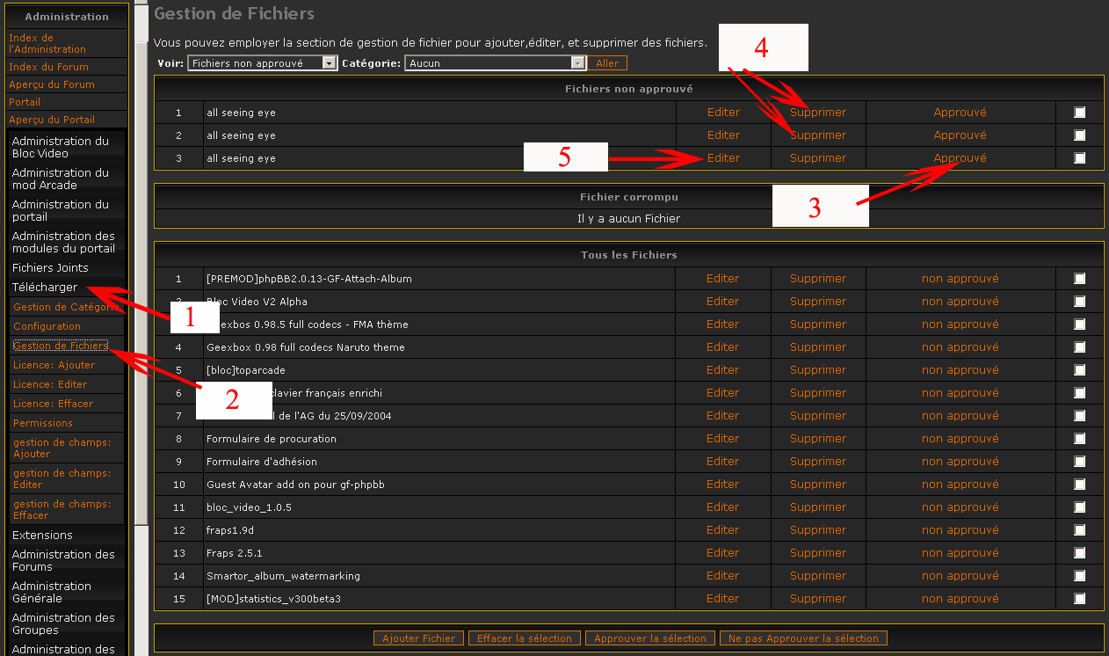1109x656 pixels.
Task: Open Gestion de Fichiers in the sidebar
Action: pyautogui.click(x=60, y=346)
